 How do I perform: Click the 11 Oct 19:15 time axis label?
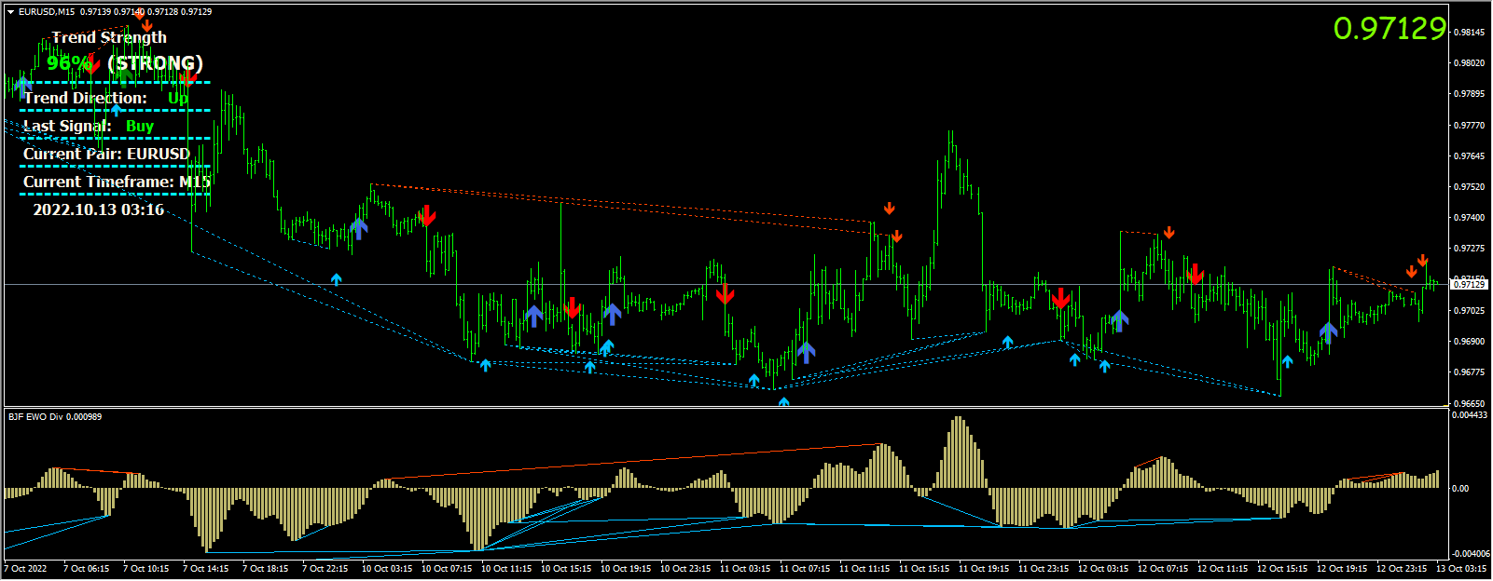984,568
